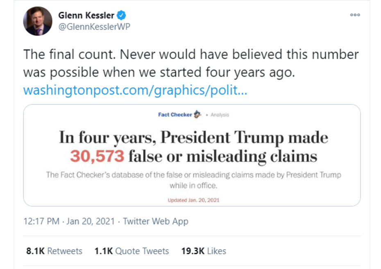The image size is (381, 269).
Task: Click the red 30,573 number
Action: [x=96, y=156]
